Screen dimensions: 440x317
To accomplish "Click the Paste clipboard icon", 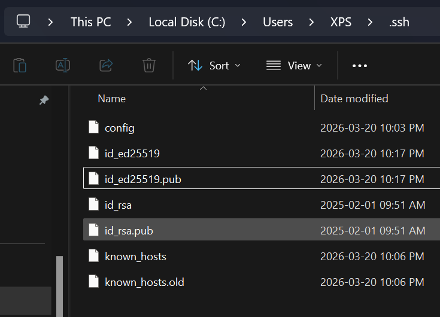I will pyautogui.click(x=20, y=65).
